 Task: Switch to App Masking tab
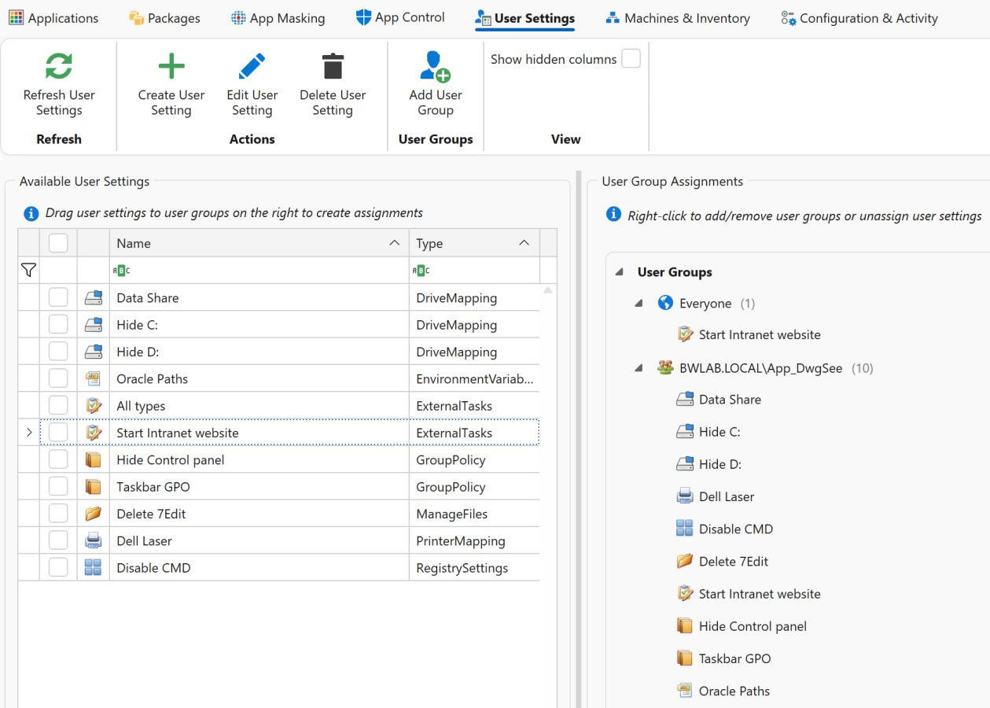coord(278,18)
